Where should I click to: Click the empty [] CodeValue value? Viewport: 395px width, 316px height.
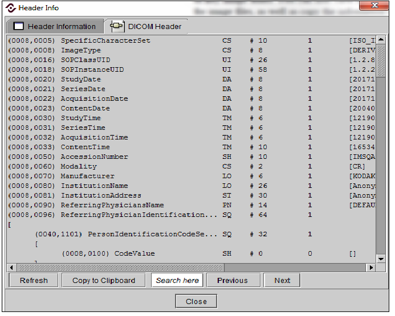[x=353, y=253]
